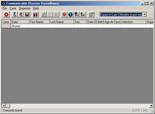
Task: Click the Sex column header
Action: [x=80, y=22]
